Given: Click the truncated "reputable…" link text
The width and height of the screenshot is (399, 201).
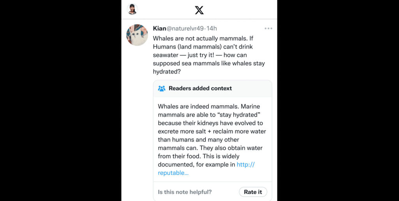Looking at the screenshot, I should pyautogui.click(x=173, y=173).
